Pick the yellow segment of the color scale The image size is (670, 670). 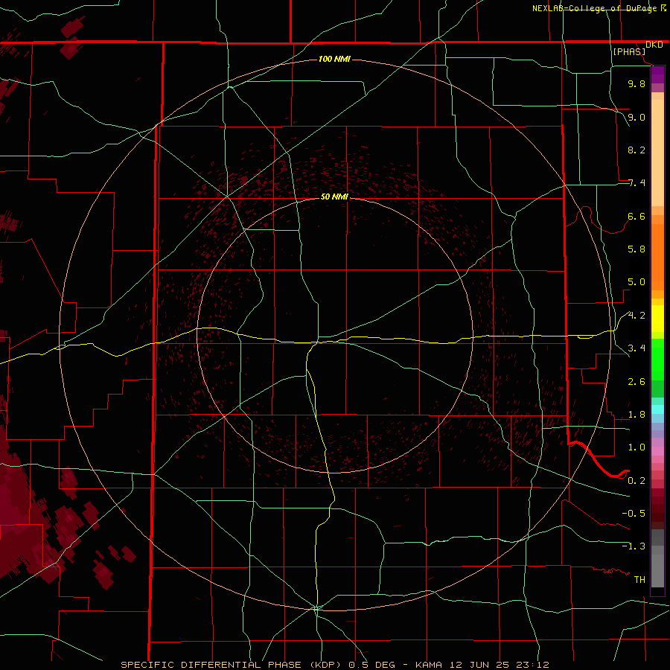(x=657, y=319)
